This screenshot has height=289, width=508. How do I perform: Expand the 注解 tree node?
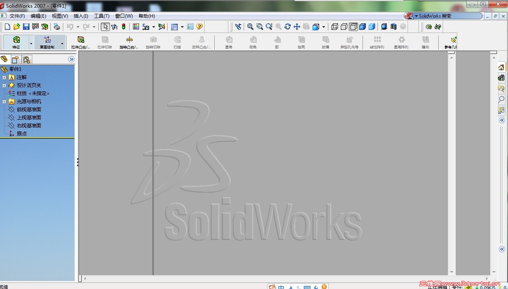point(4,77)
